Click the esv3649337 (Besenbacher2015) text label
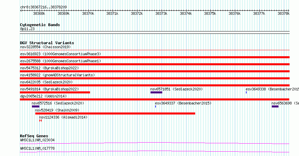Viewport: 299px width, 156px height. [x=183, y=103]
